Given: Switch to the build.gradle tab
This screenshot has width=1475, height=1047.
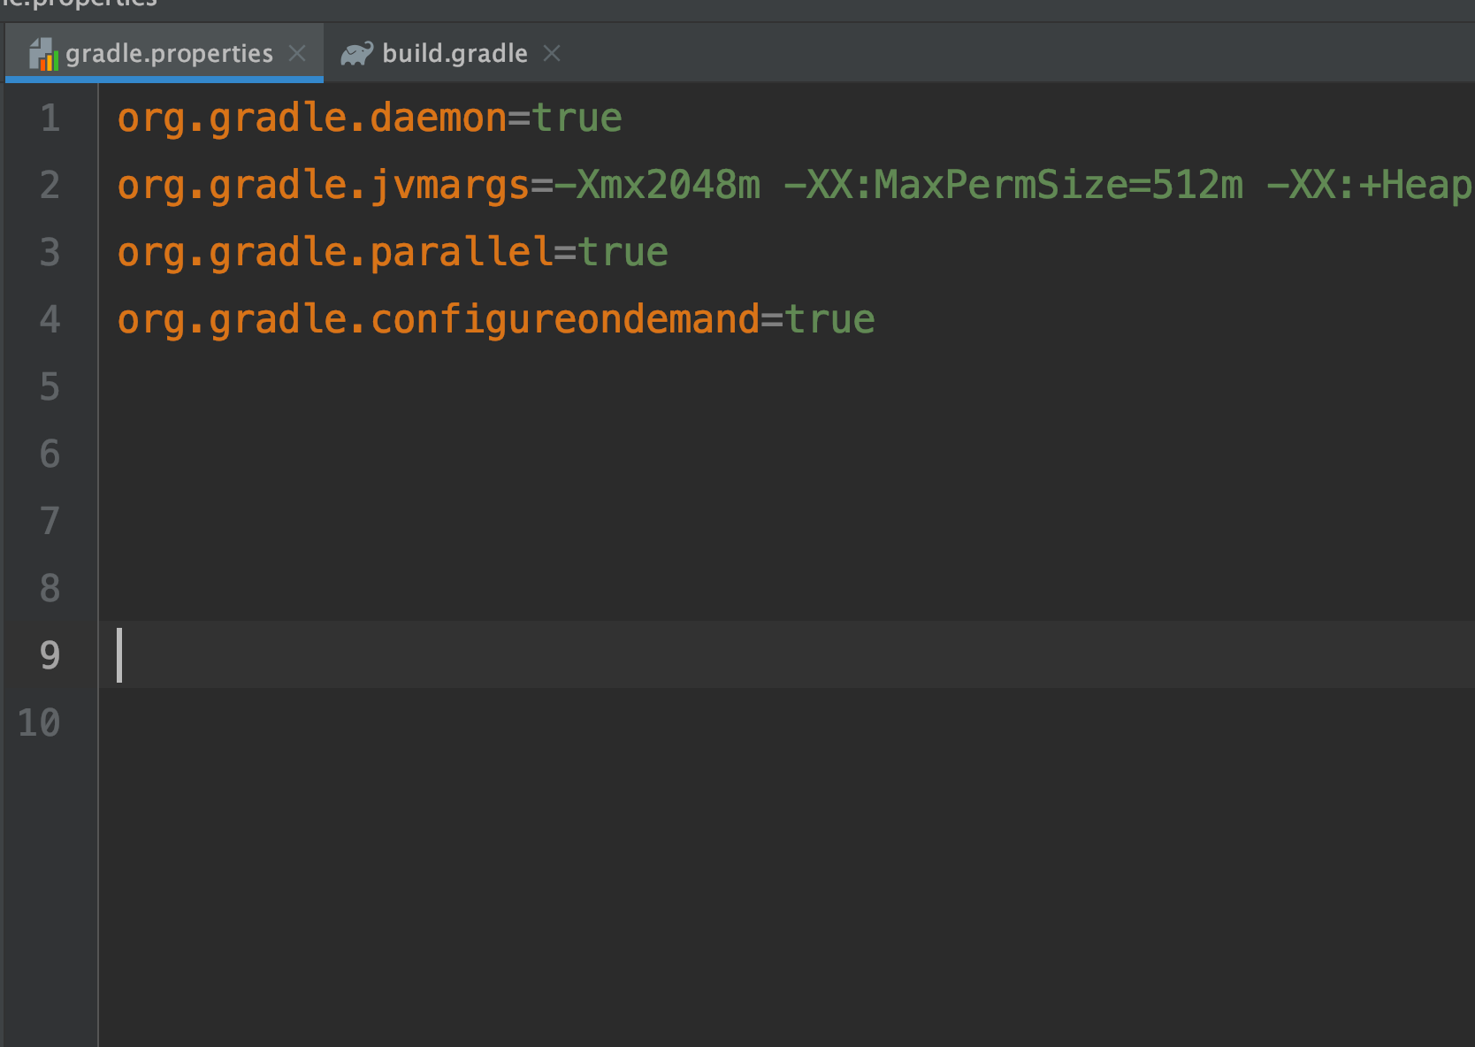Looking at the screenshot, I should tap(453, 53).
